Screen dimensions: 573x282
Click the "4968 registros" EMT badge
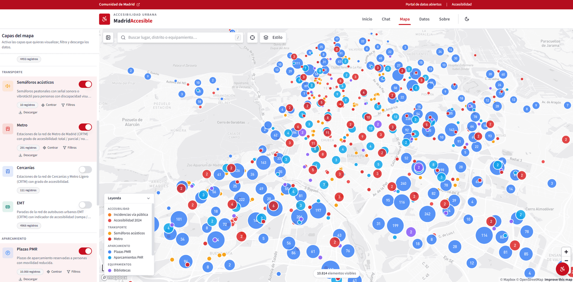[29, 226]
